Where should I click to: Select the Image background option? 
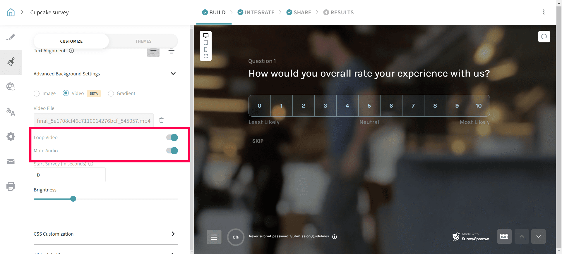[37, 94]
